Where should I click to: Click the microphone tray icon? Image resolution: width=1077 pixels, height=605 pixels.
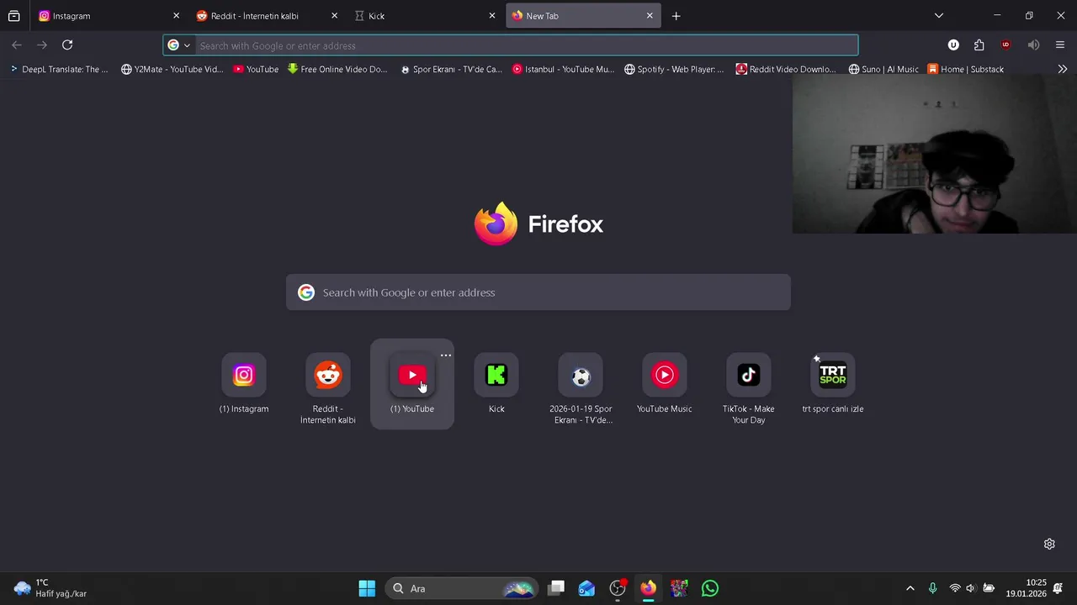click(932, 588)
